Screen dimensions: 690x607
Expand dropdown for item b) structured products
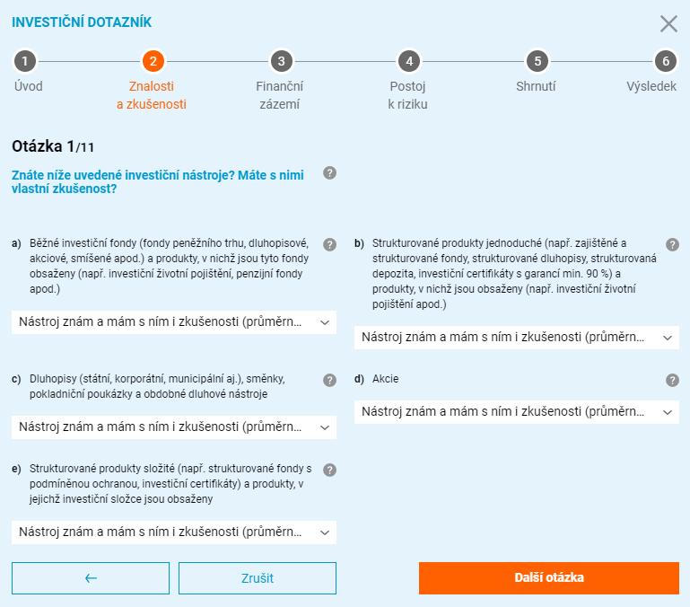(517, 338)
